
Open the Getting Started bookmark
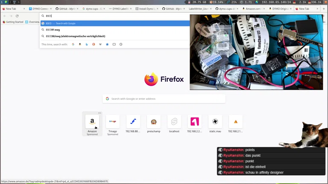click(x=13, y=22)
